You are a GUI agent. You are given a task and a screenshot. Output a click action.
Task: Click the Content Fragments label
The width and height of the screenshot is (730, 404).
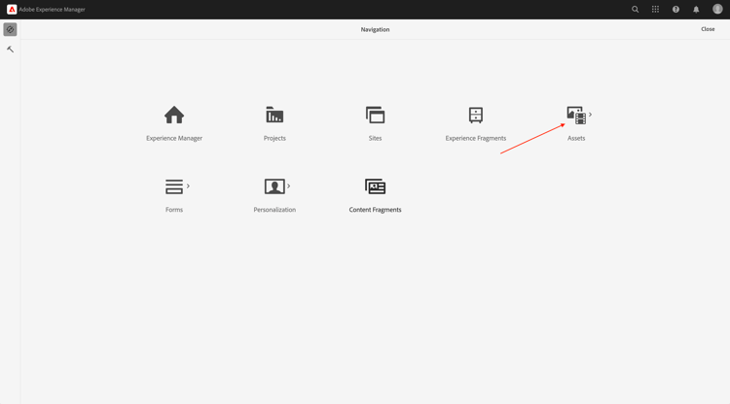tap(376, 210)
